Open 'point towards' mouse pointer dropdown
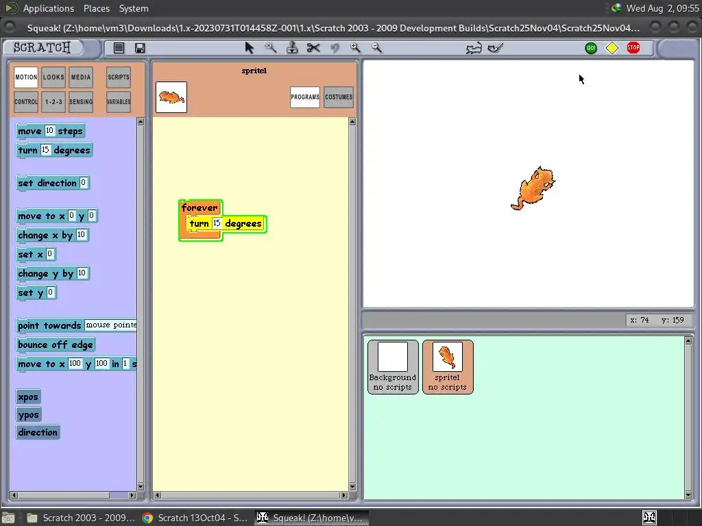The width and height of the screenshot is (702, 526). coord(110,325)
